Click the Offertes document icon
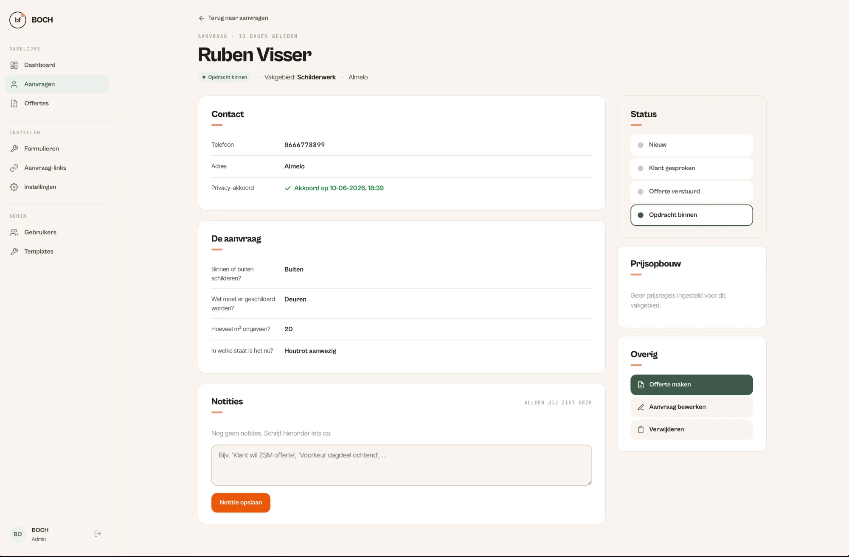Image resolution: width=849 pixels, height=557 pixels. 14,103
